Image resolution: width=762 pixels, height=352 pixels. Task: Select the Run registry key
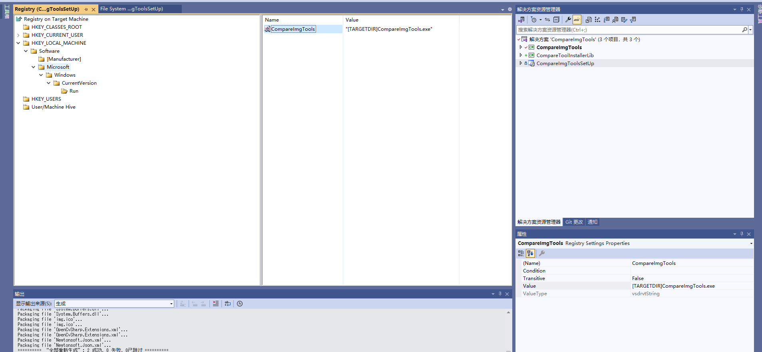[74, 91]
